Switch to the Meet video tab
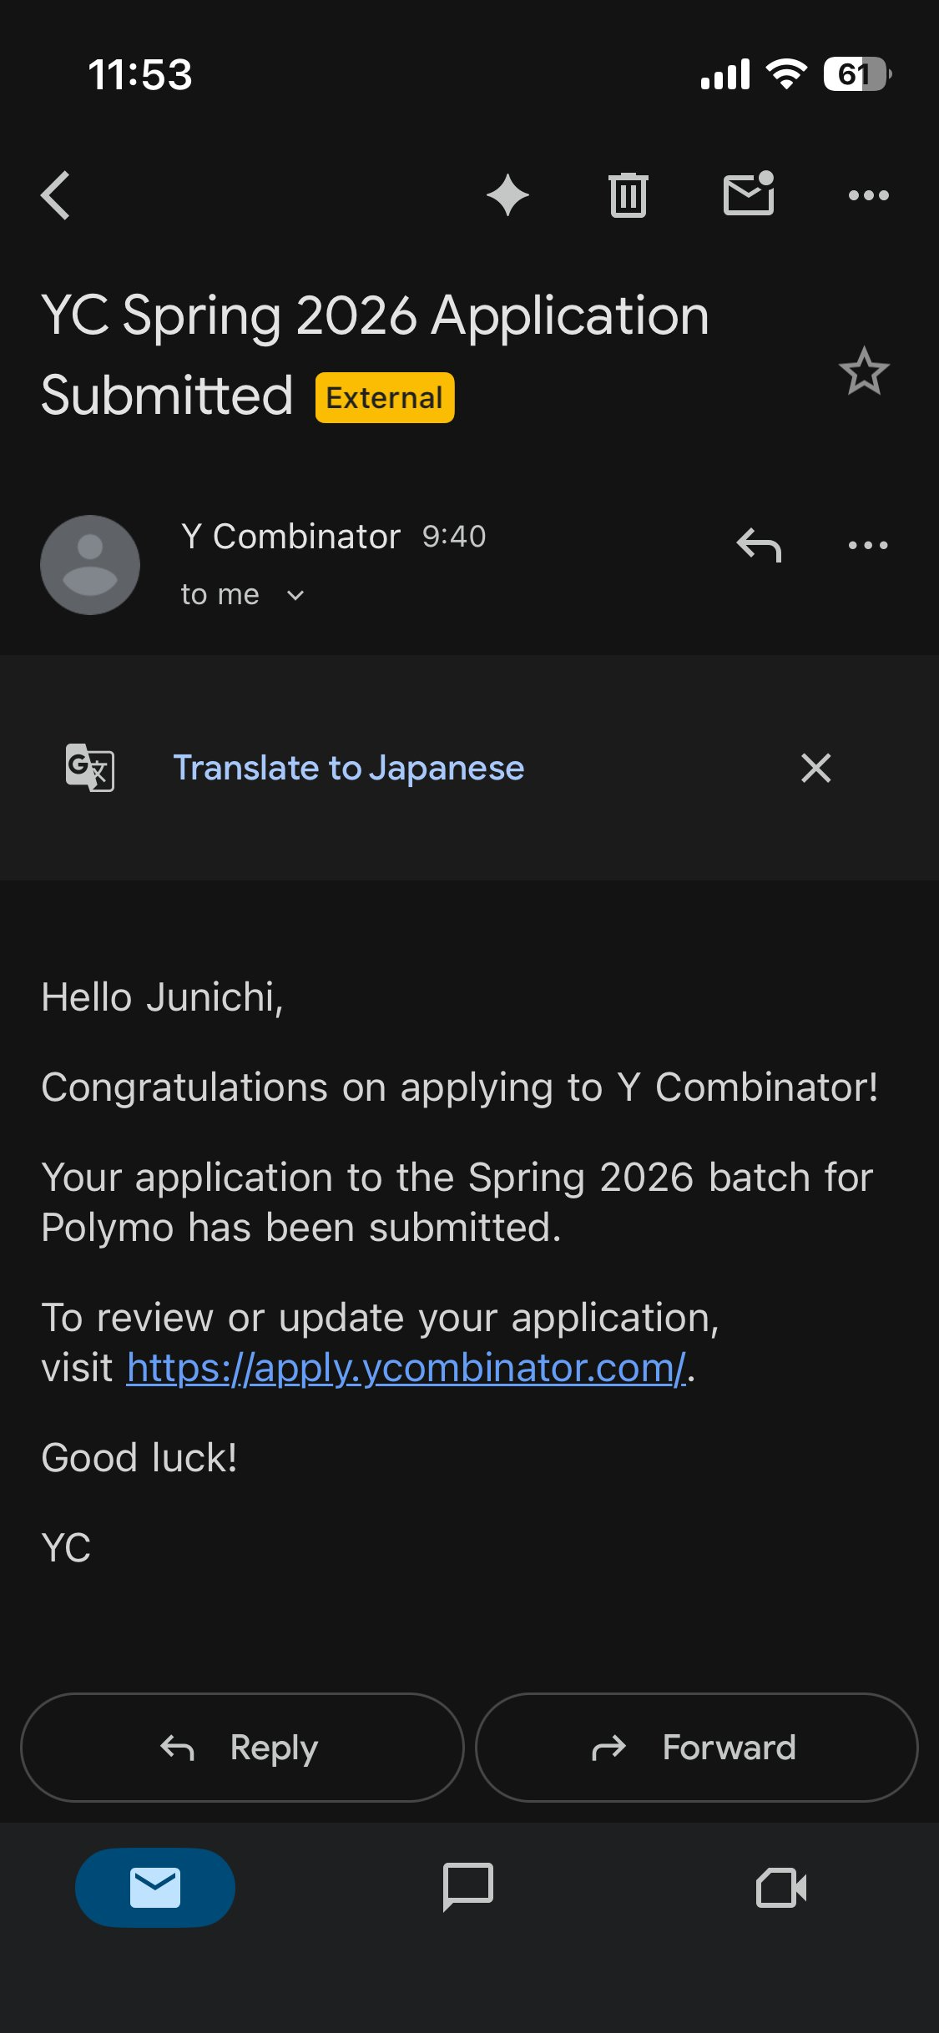The image size is (939, 2033). (x=781, y=1888)
